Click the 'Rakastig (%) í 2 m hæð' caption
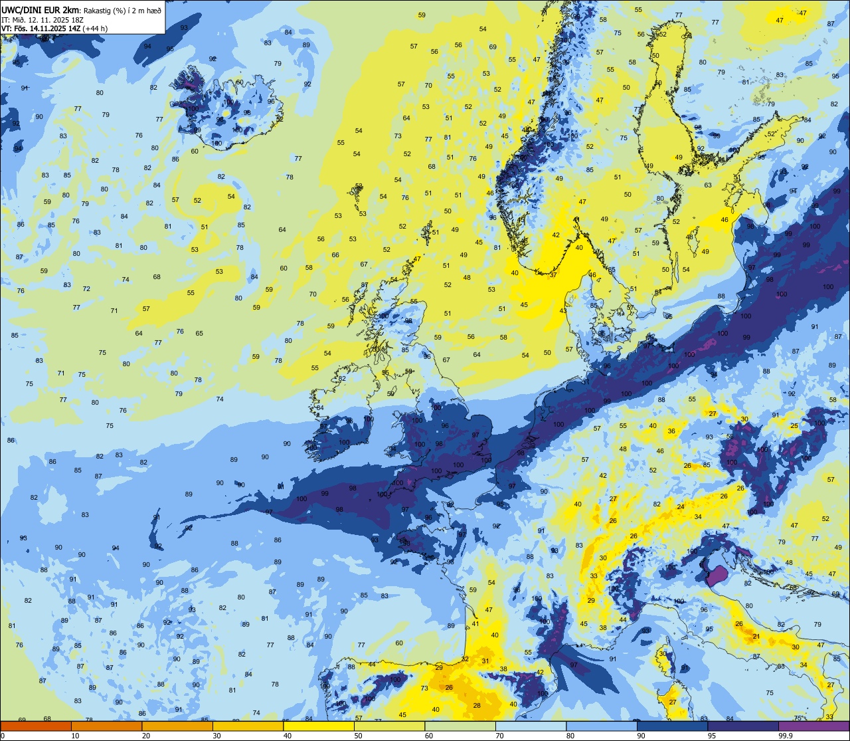 pos(122,10)
